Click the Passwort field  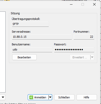tap(74, 49)
